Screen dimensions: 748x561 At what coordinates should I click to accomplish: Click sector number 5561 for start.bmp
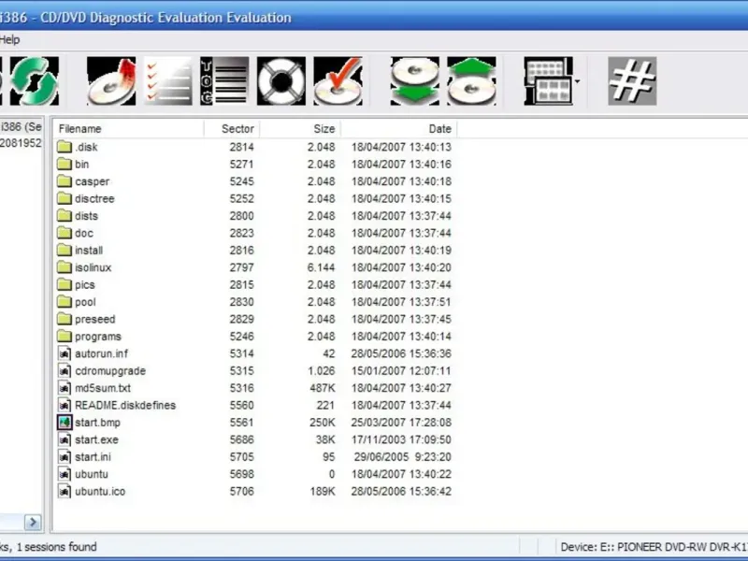[x=242, y=423]
